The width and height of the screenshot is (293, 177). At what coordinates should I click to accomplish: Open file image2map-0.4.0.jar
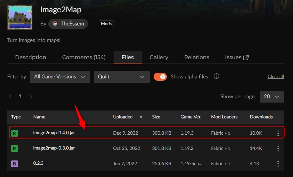click(x=54, y=133)
